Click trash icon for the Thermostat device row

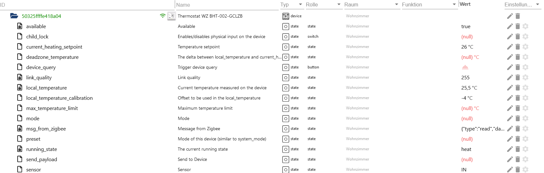518,16
